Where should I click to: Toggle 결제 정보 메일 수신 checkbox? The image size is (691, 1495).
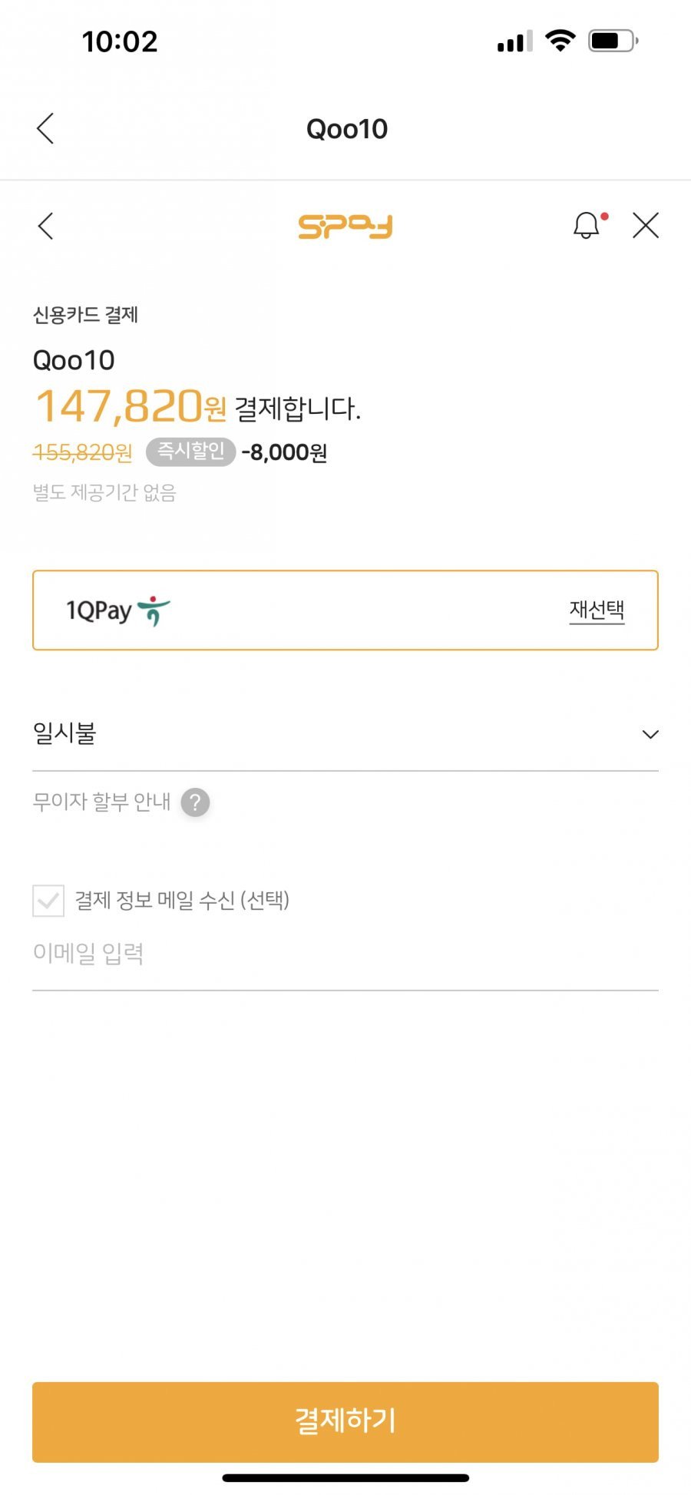coord(48,901)
